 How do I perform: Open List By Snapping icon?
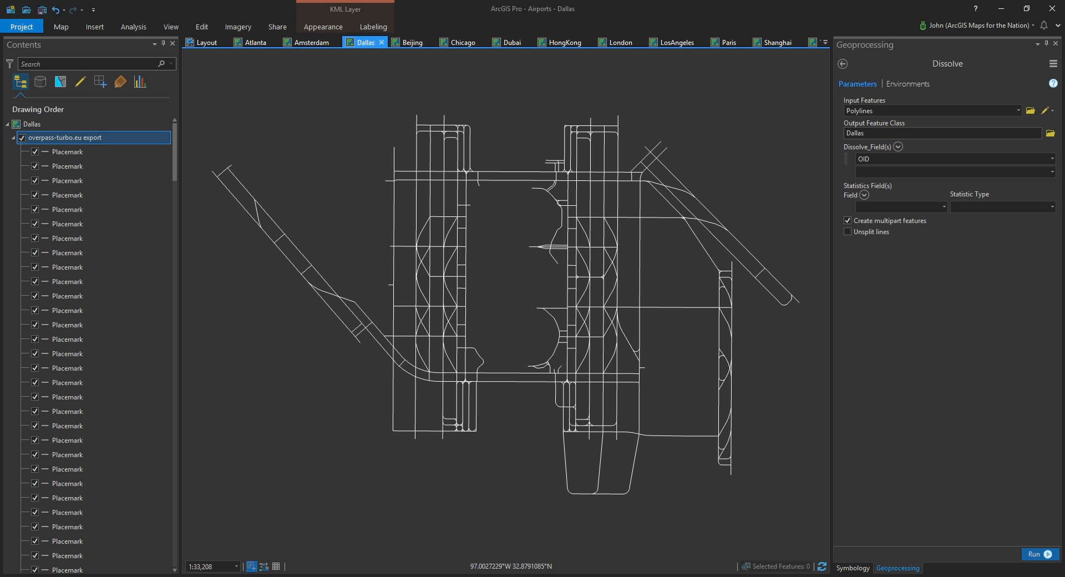click(100, 82)
